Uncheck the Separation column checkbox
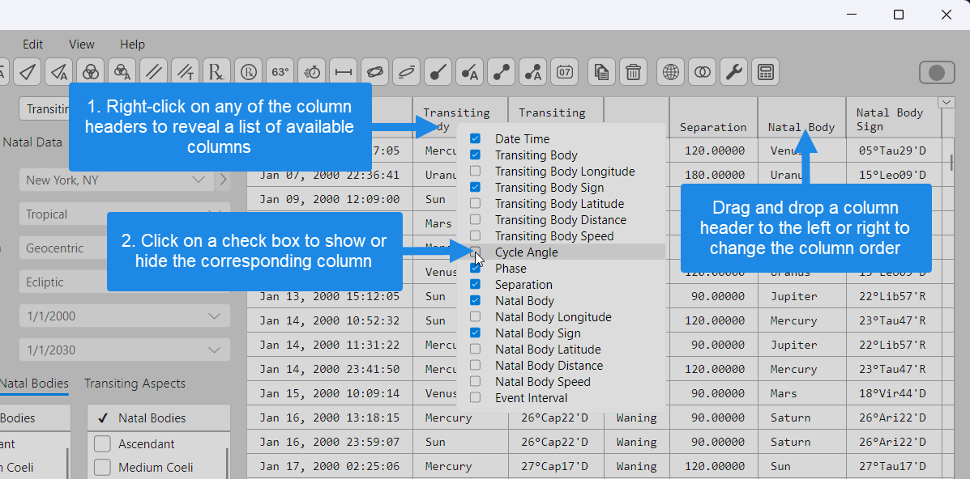This screenshot has width=970, height=479. [x=475, y=284]
